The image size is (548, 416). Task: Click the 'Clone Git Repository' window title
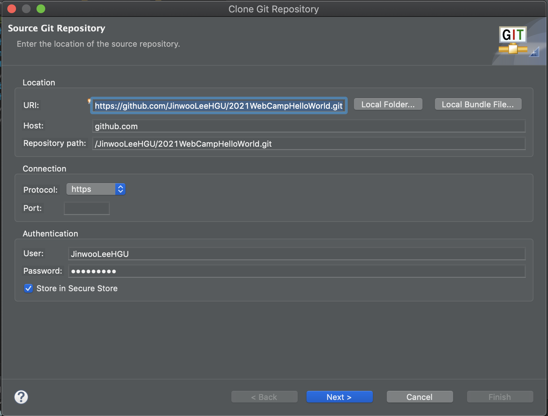pyautogui.click(x=274, y=9)
